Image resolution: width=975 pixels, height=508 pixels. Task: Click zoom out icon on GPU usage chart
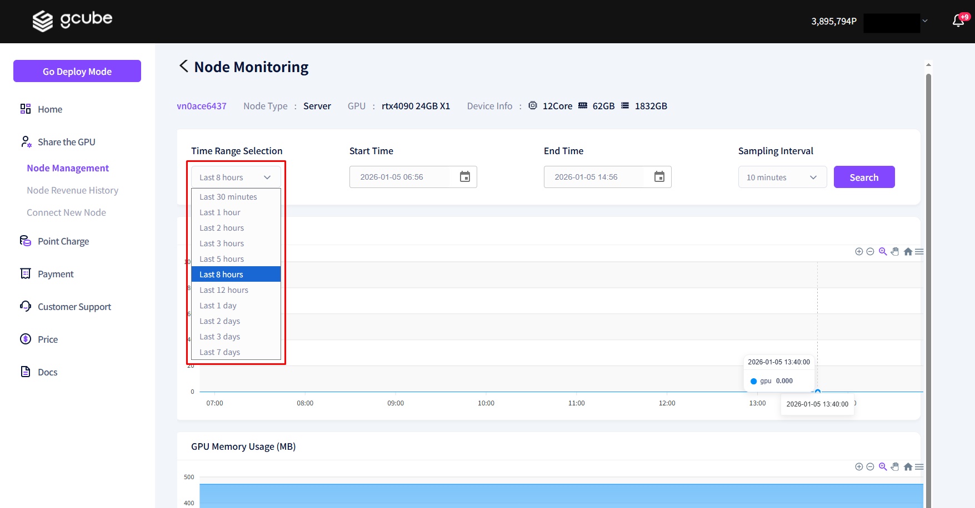tap(870, 252)
